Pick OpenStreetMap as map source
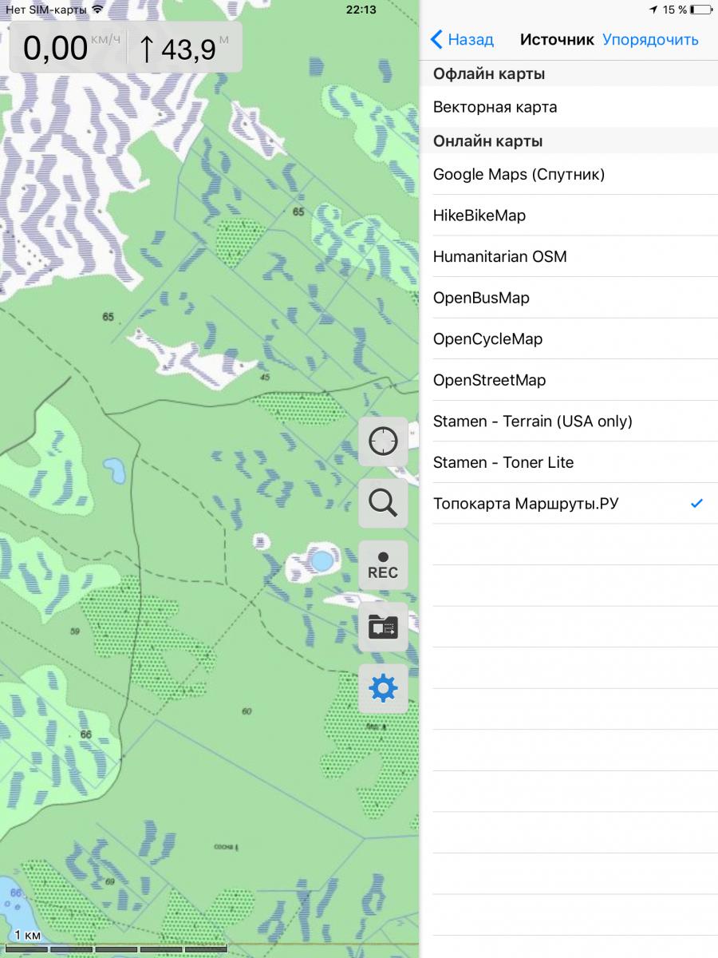Screen dimensions: 718x958 [x=489, y=380]
